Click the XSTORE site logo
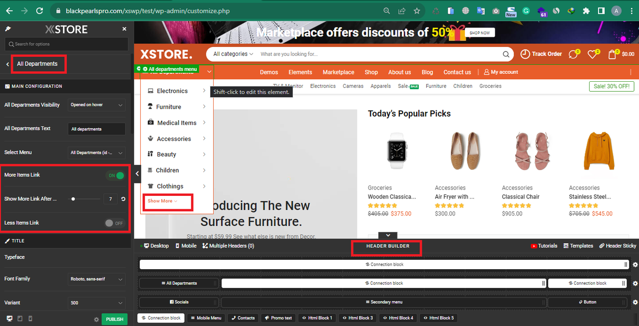The width and height of the screenshot is (639, 326). 166,54
